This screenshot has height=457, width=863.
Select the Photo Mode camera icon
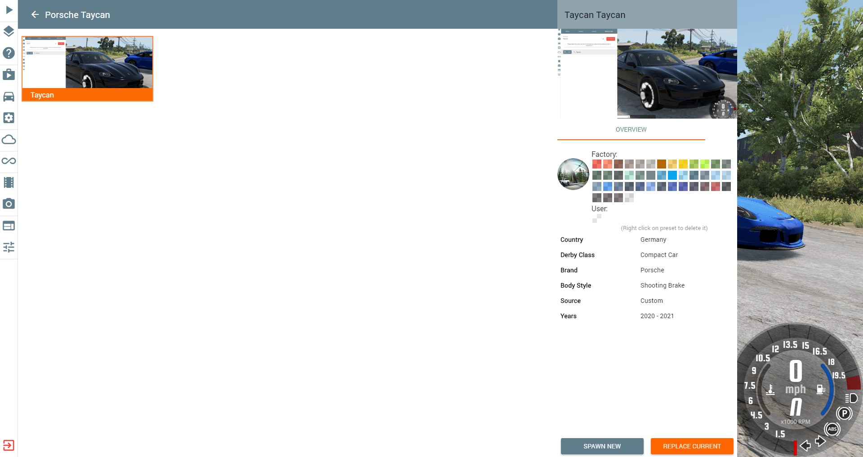[9, 204]
